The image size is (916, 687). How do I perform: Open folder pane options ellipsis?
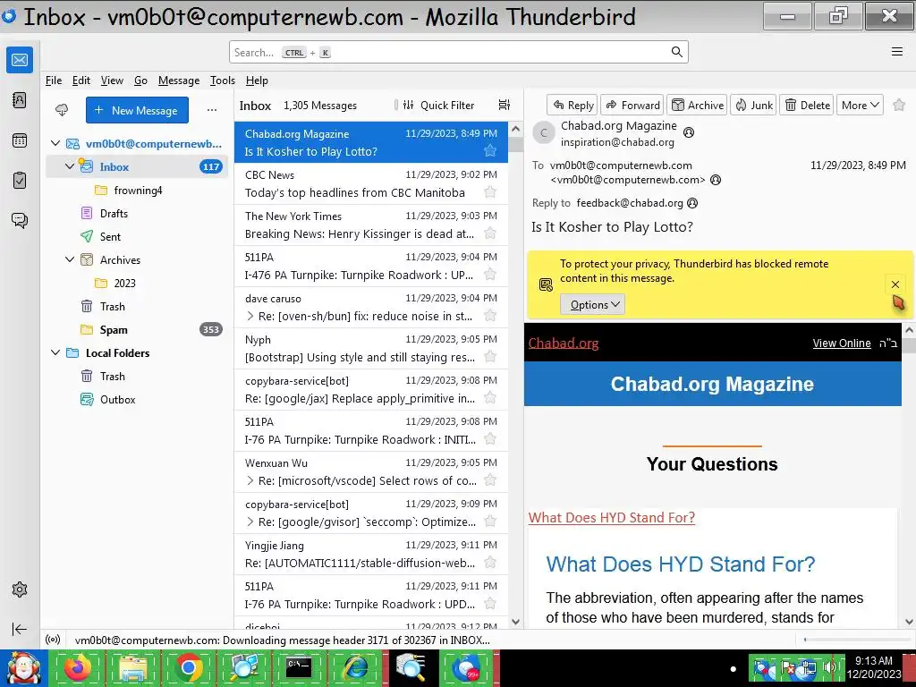211,110
